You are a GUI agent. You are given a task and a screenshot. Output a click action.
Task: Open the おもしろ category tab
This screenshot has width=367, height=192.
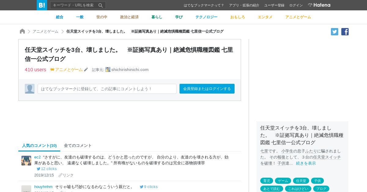[x=238, y=17]
